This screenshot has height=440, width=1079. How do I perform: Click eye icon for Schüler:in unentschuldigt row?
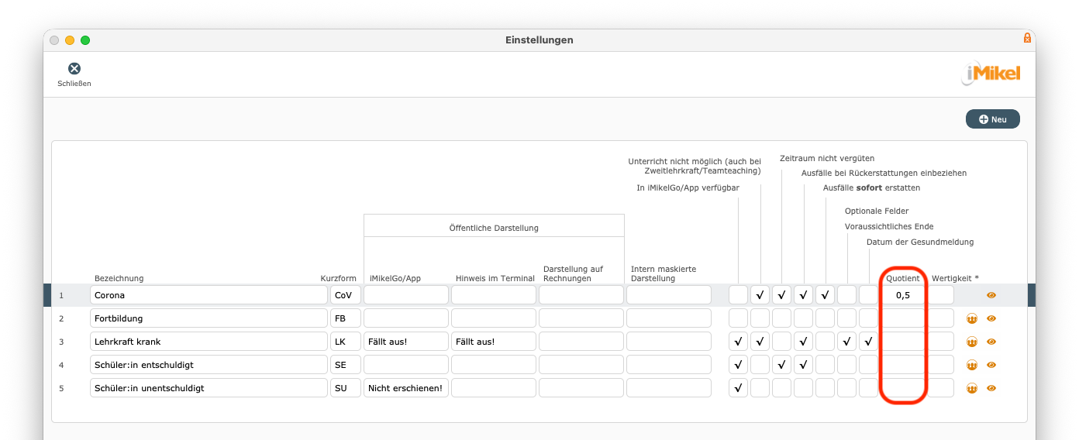(x=991, y=388)
